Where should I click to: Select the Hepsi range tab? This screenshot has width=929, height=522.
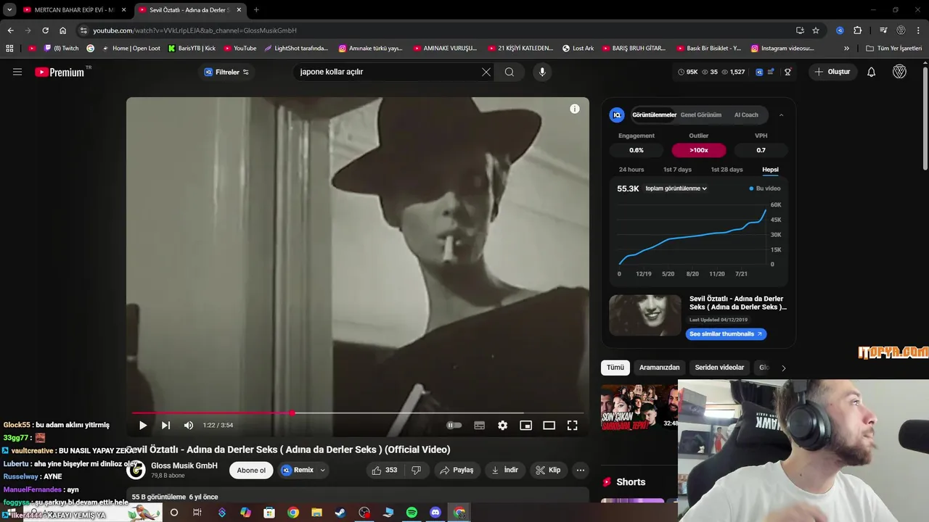pyautogui.click(x=770, y=170)
